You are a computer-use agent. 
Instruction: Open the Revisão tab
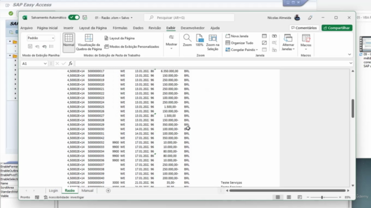point(155,28)
